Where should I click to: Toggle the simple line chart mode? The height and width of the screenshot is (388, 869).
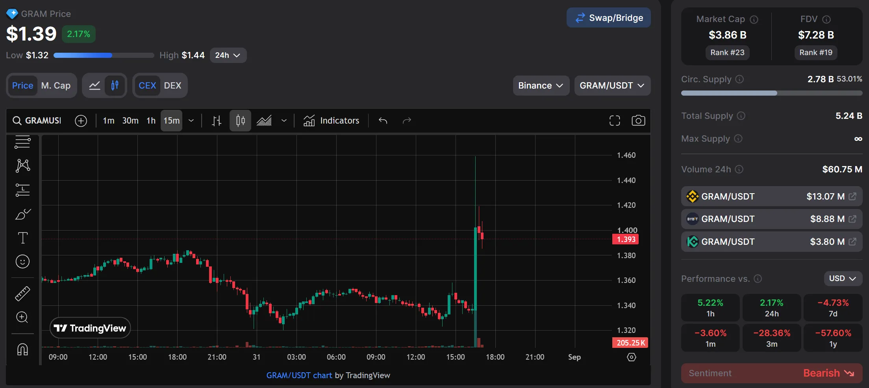click(x=94, y=85)
